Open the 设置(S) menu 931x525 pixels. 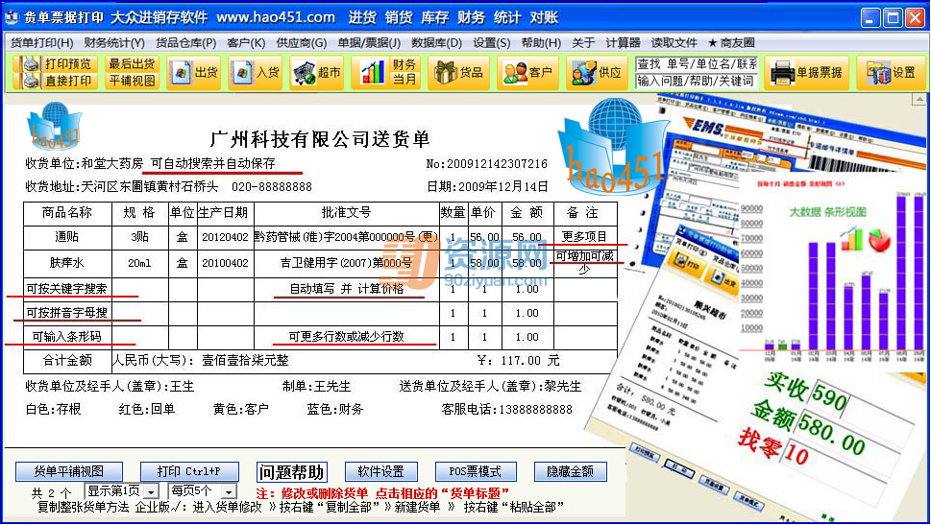[492, 43]
